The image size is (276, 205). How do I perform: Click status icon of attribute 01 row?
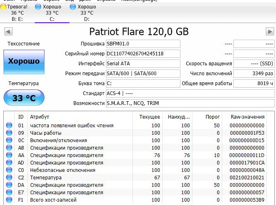pos(9,125)
